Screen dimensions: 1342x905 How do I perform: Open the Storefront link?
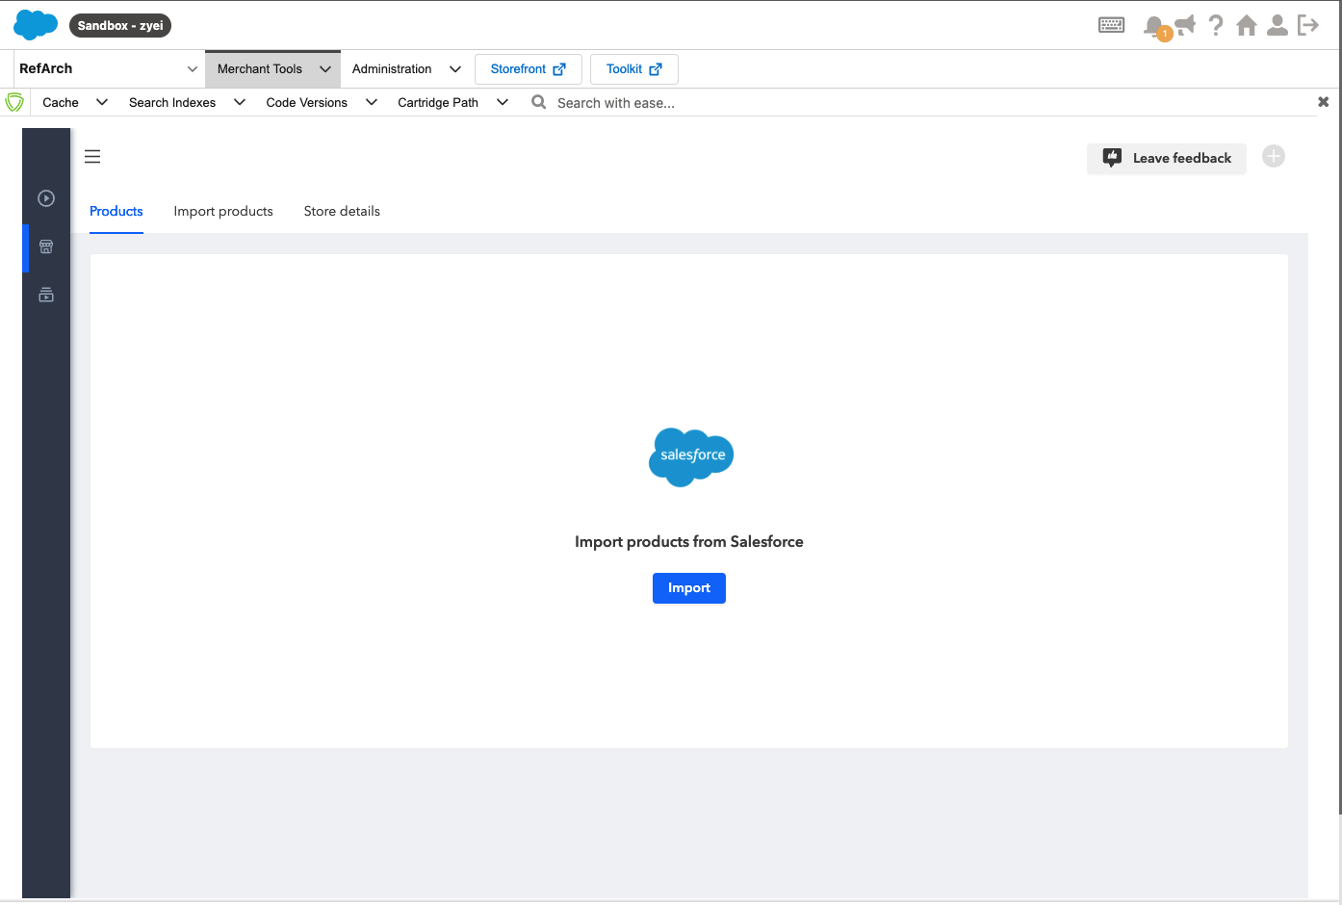click(528, 69)
